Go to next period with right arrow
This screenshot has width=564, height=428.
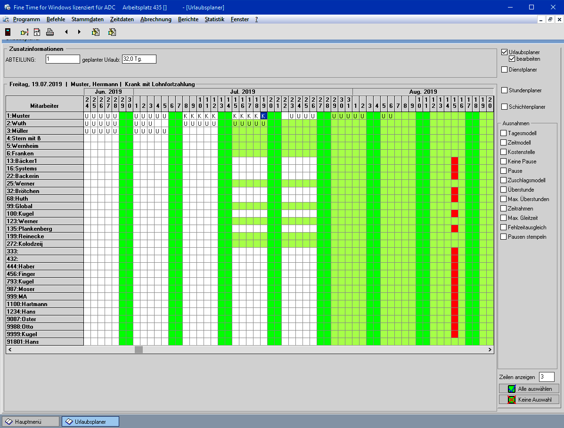(79, 32)
